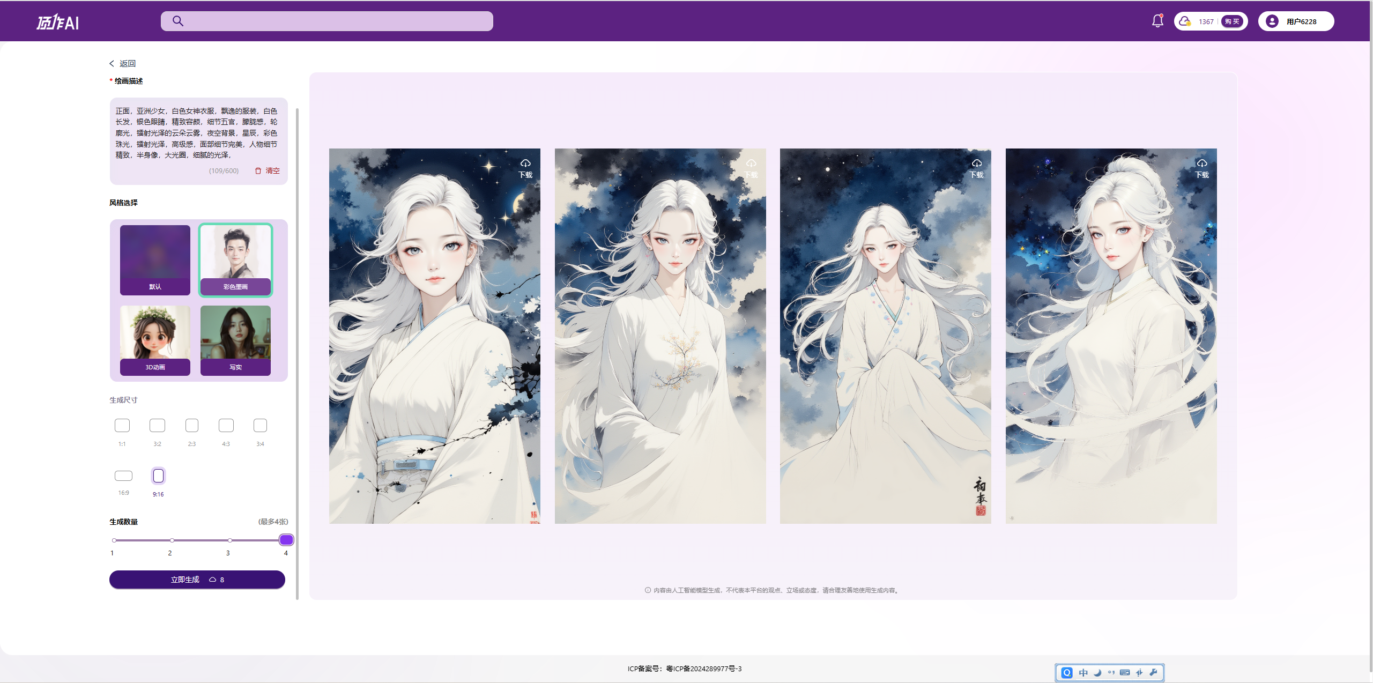1373x683 pixels.
Task: Open the 用户6228 account menu
Action: point(1301,21)
